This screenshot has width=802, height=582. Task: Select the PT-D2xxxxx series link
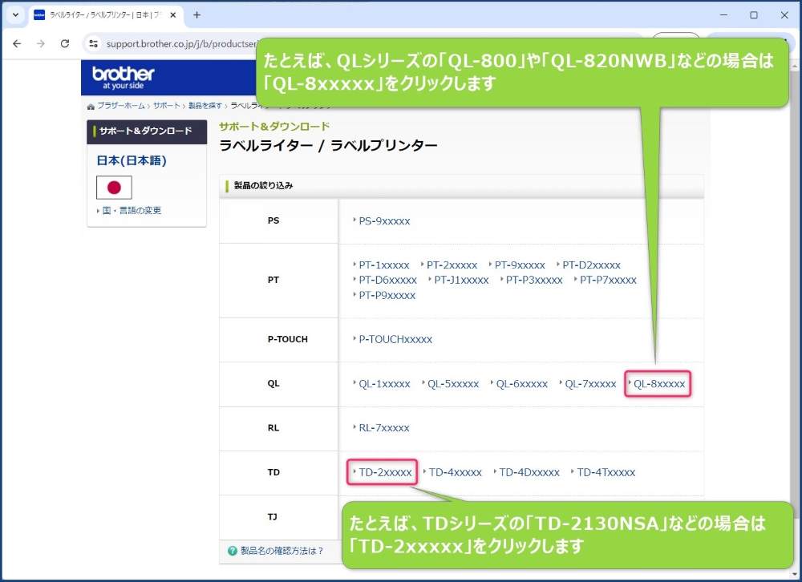[x=591, y=265]
